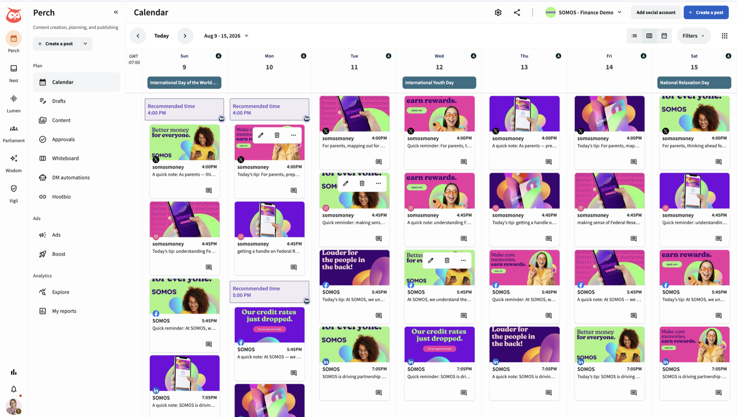Viewport: 737px width, 417px height.
Task: Open Hootbio page
Action: [x=76, y=197]
